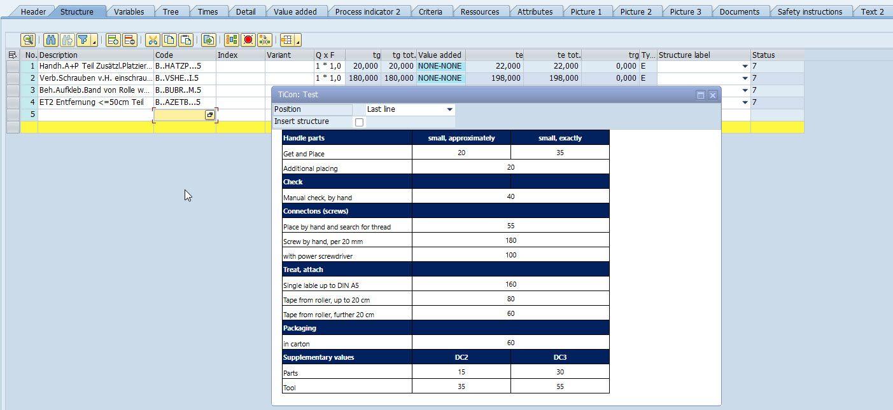893x410 pixels.
Task: Click the Find binoculars icon
Action: pyautogui.click(x=51, y=40)
